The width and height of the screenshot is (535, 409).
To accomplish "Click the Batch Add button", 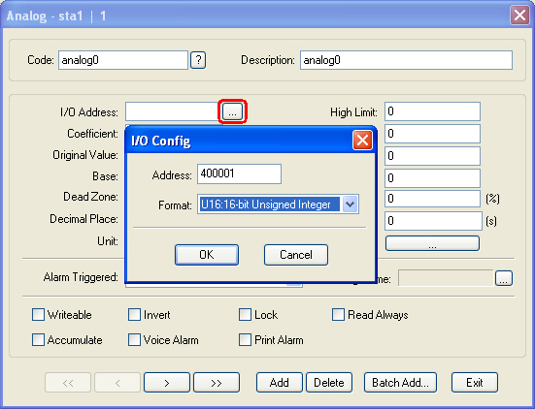I will point(400,383).
